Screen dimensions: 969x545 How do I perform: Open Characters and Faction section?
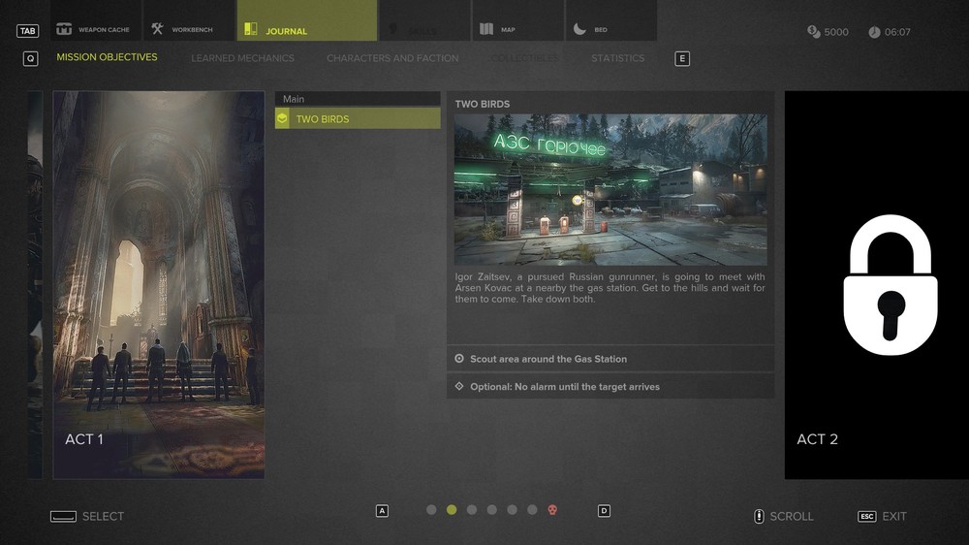(x=392, y=58)
